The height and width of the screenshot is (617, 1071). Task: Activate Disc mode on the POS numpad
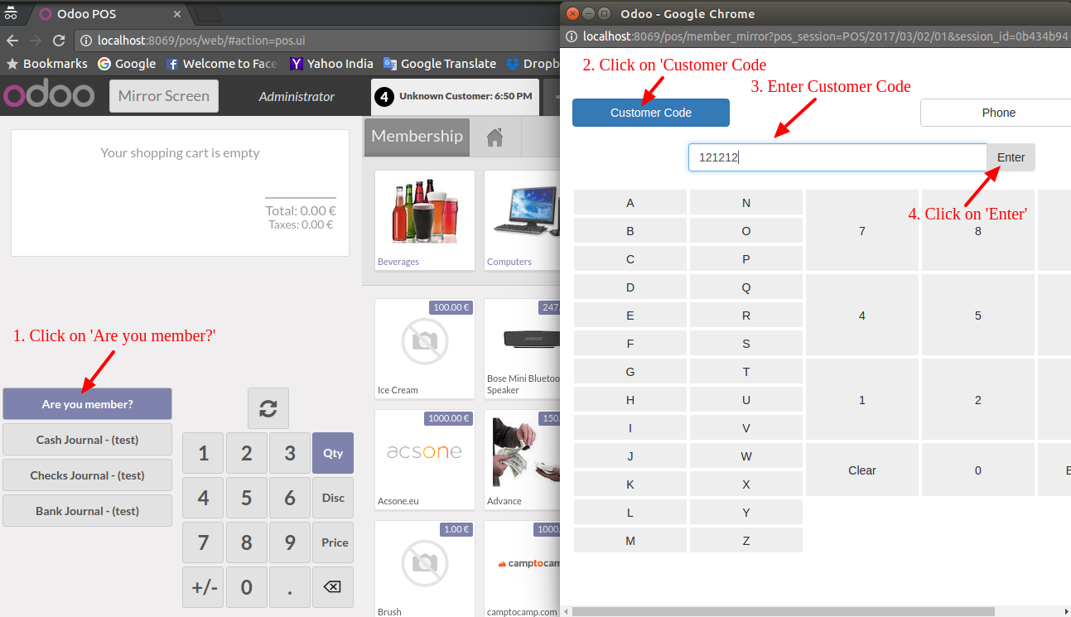coord(333,498)
